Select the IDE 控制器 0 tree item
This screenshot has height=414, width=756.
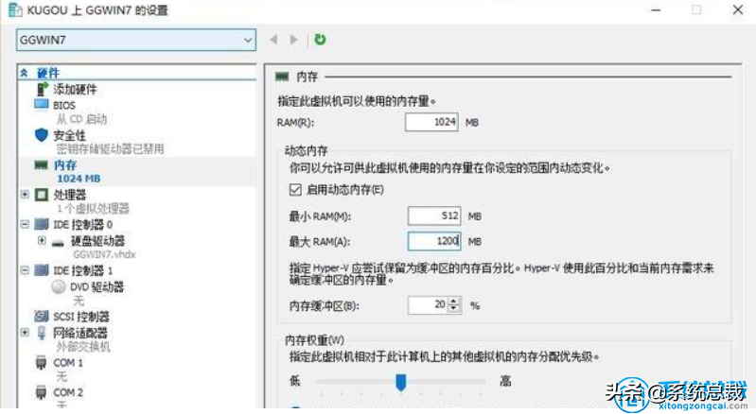click(83, 224)
